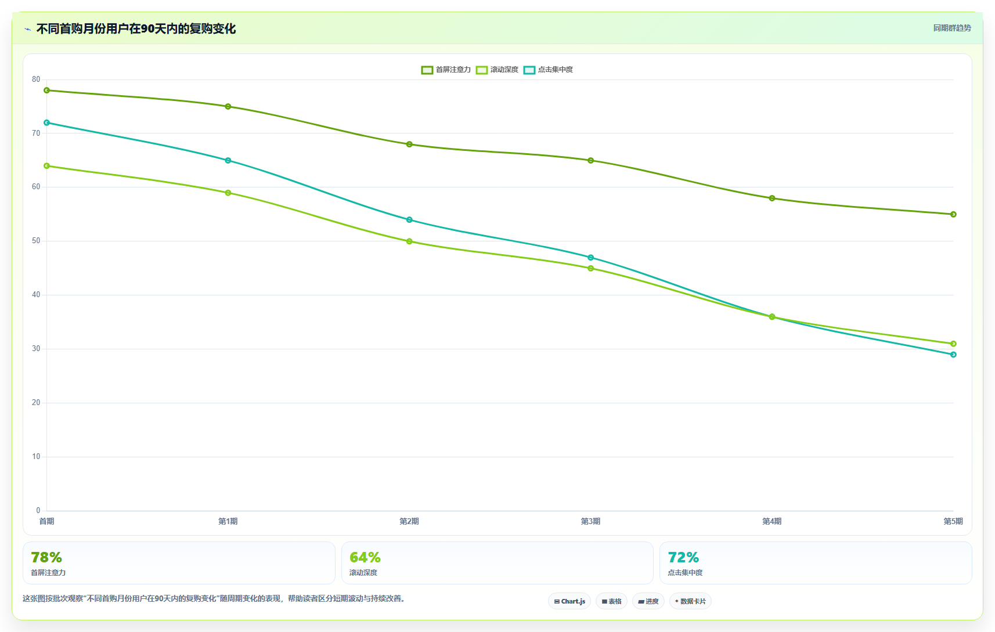The image size is (995, 632).
Task: Click the 同期群趋势 label in the header
Action: coord(952,28)
